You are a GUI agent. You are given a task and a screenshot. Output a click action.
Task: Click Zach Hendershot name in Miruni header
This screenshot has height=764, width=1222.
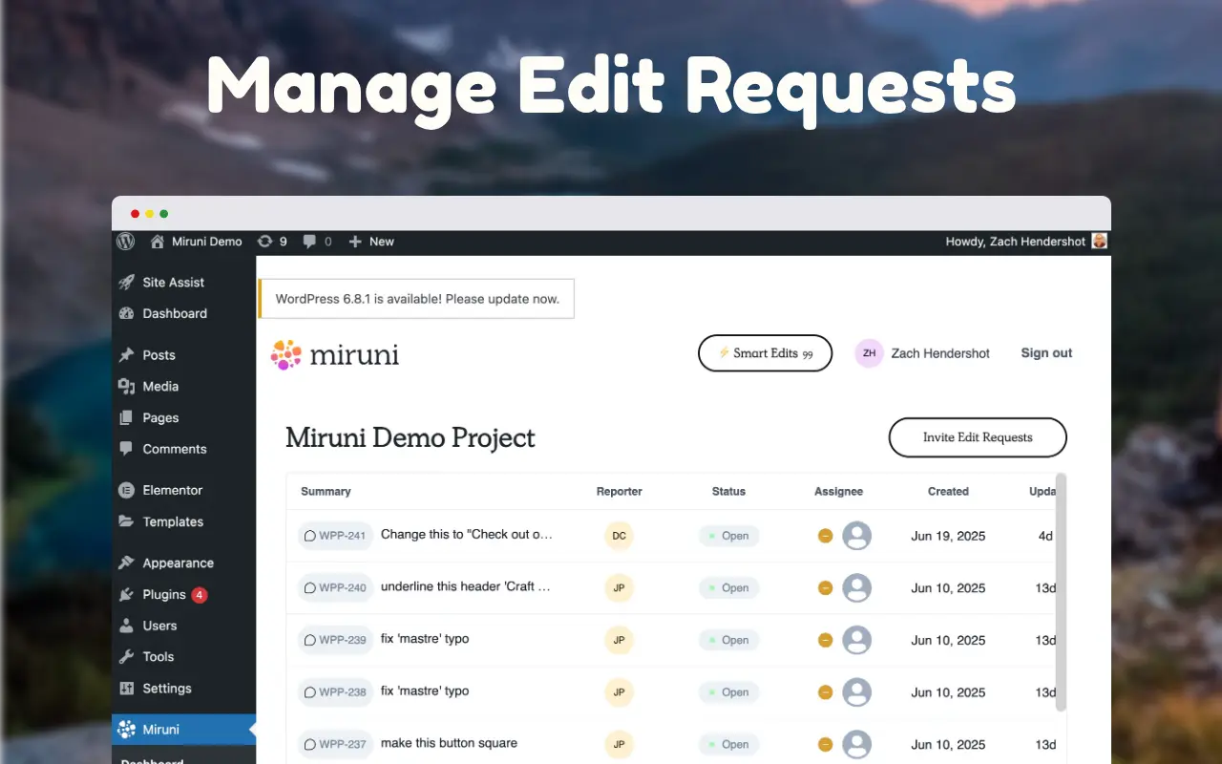coord(940,353)
